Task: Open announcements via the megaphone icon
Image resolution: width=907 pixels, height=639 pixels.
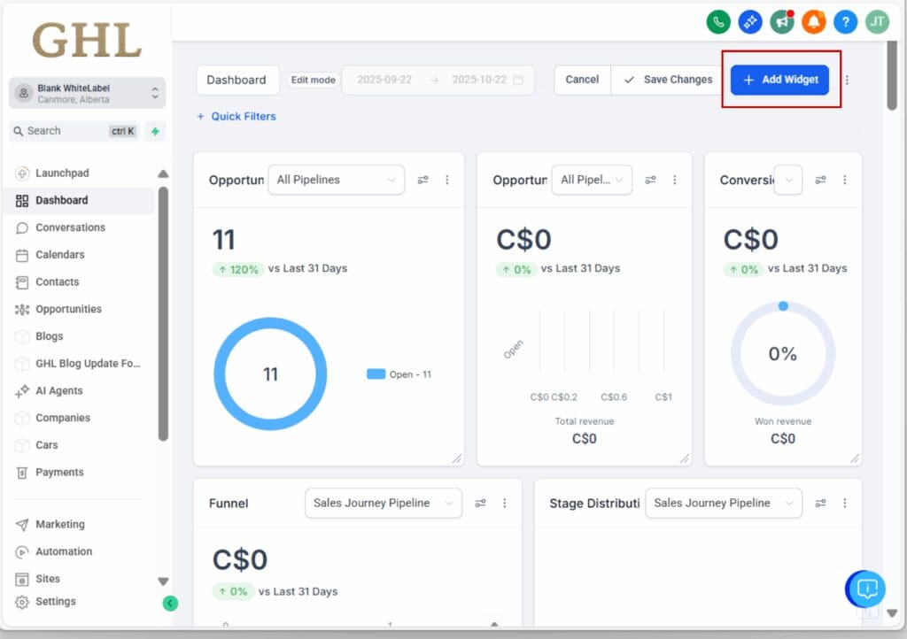Action: [x=782, y=22]
